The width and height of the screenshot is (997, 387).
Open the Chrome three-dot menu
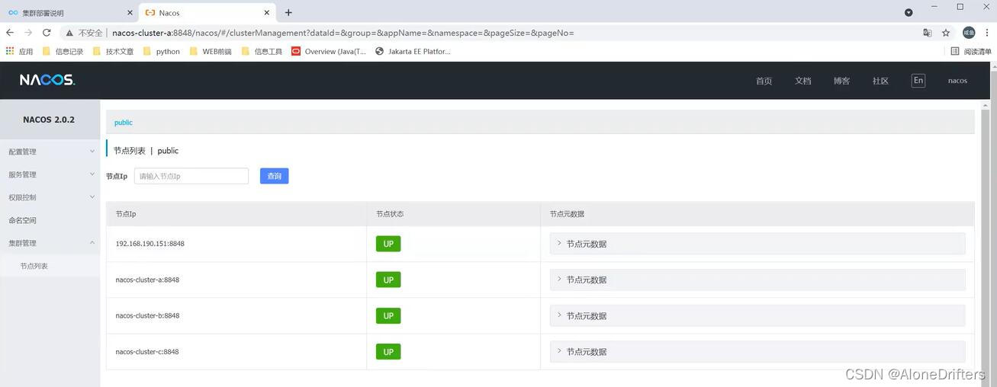pyautogui.click(x=987, y=33)
